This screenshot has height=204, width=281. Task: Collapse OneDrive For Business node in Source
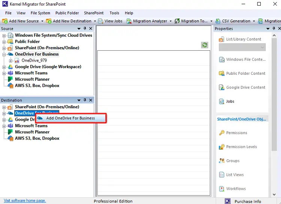coord(4,54)
